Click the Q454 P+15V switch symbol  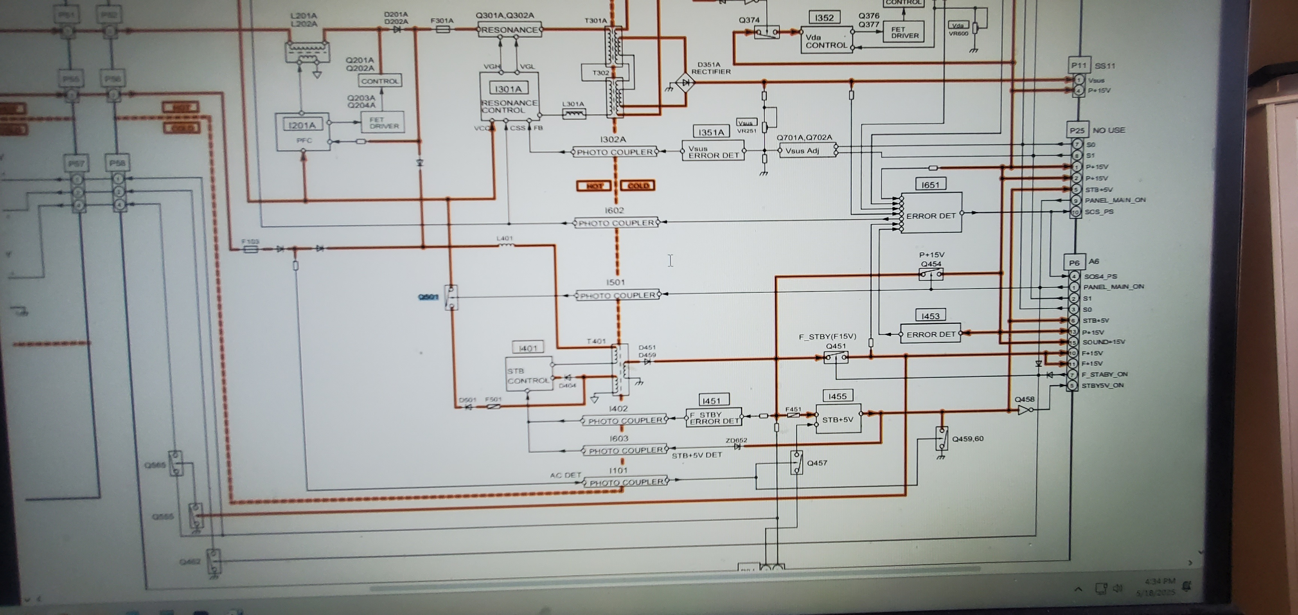point(931,274)
